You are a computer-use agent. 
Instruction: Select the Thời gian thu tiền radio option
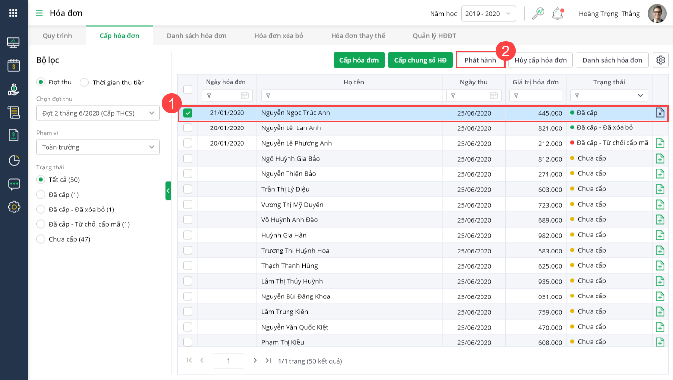pos(84,82)
